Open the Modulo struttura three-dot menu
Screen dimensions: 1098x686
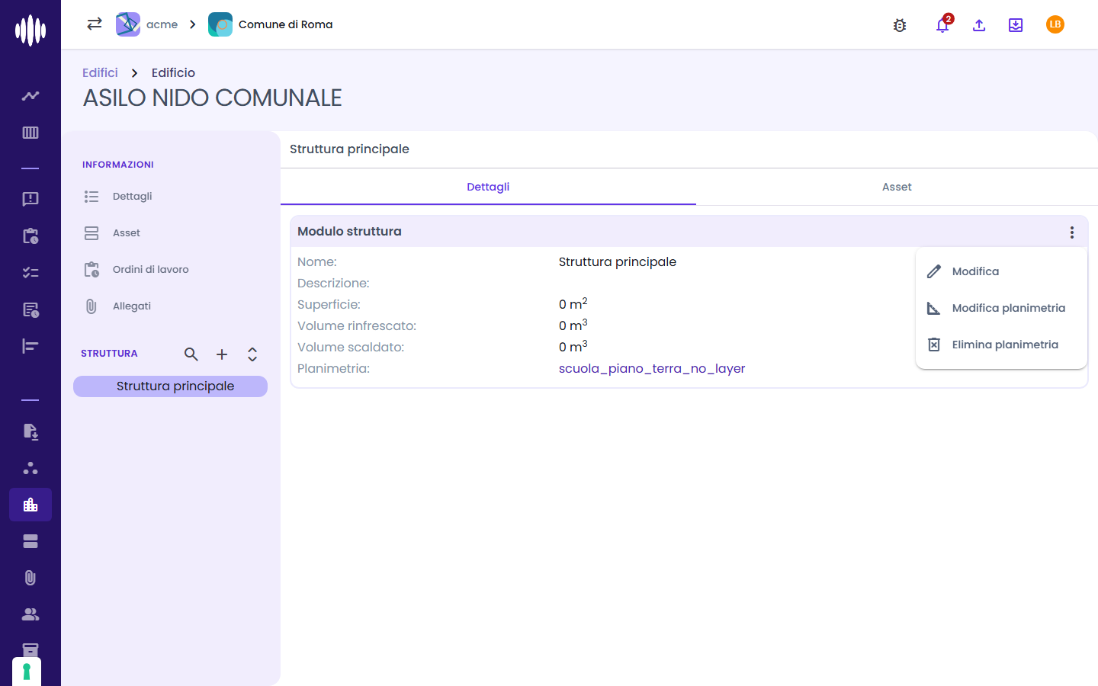point(1072,232)
